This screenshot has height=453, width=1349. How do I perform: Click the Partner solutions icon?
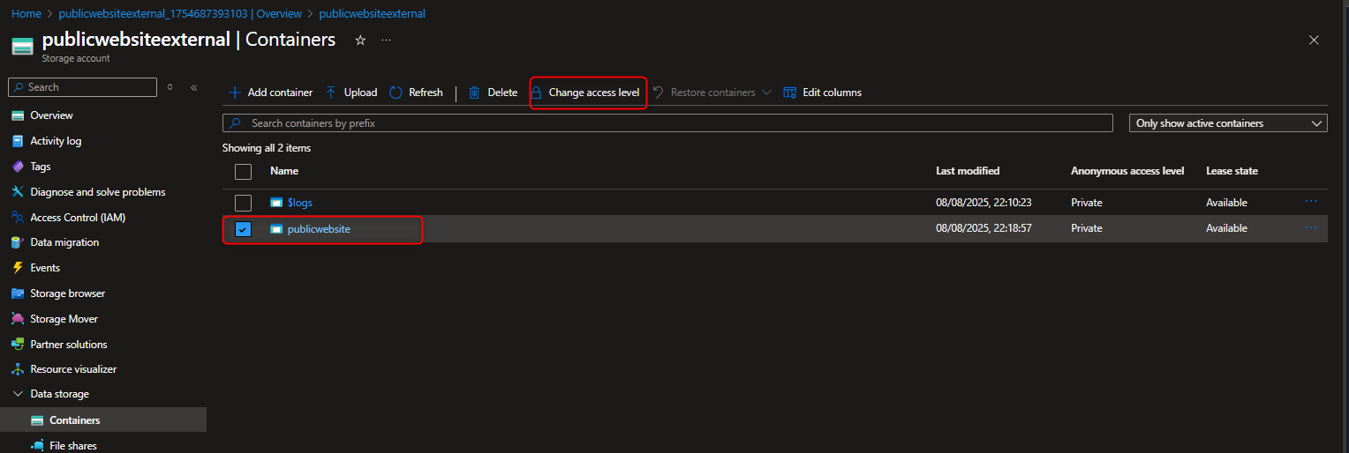18,345
